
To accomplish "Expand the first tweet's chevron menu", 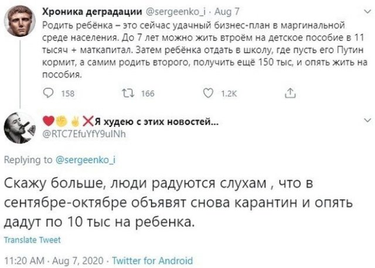I will 367,11.
